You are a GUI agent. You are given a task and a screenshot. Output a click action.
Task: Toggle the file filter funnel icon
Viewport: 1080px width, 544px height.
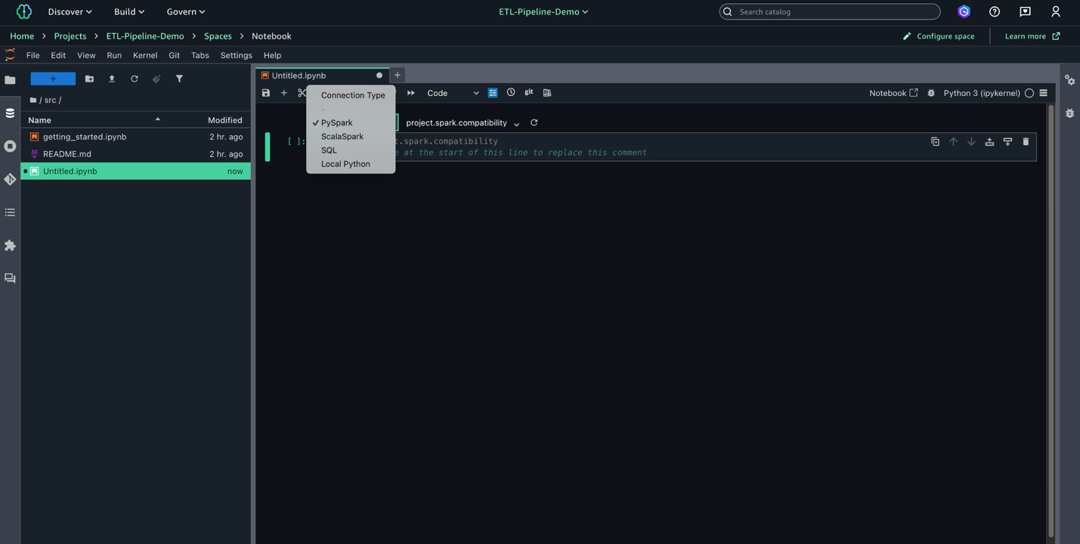pos(179,79)
